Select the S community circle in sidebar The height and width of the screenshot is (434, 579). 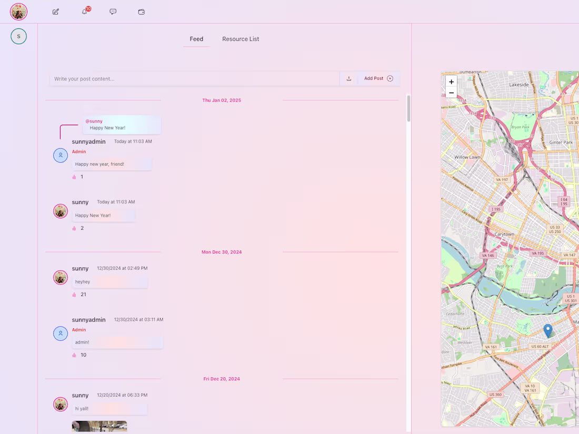click(18, 36)
